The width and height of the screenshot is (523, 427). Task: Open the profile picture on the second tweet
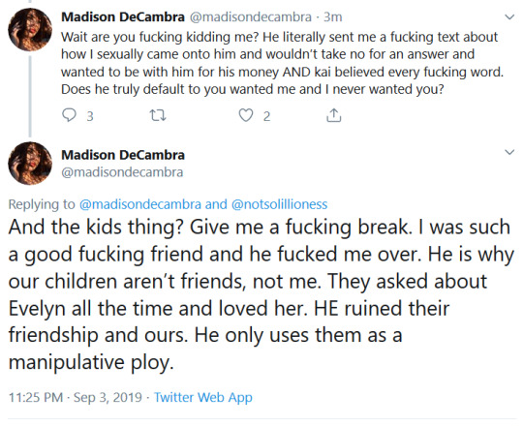(x=30, y=164)
